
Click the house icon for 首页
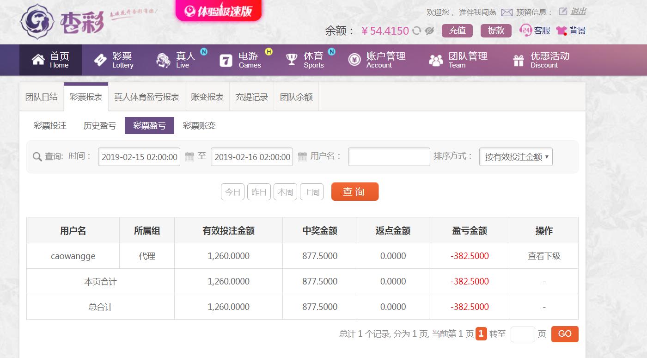(x=38, y=60)
